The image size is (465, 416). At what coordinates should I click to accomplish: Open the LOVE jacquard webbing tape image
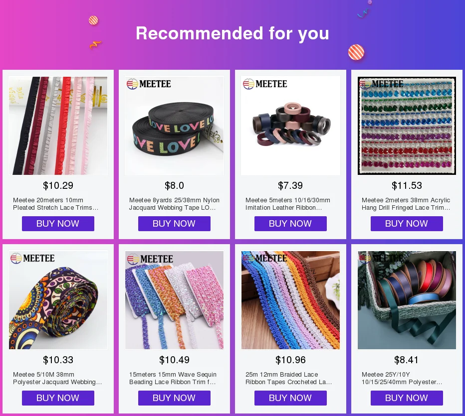175,126
